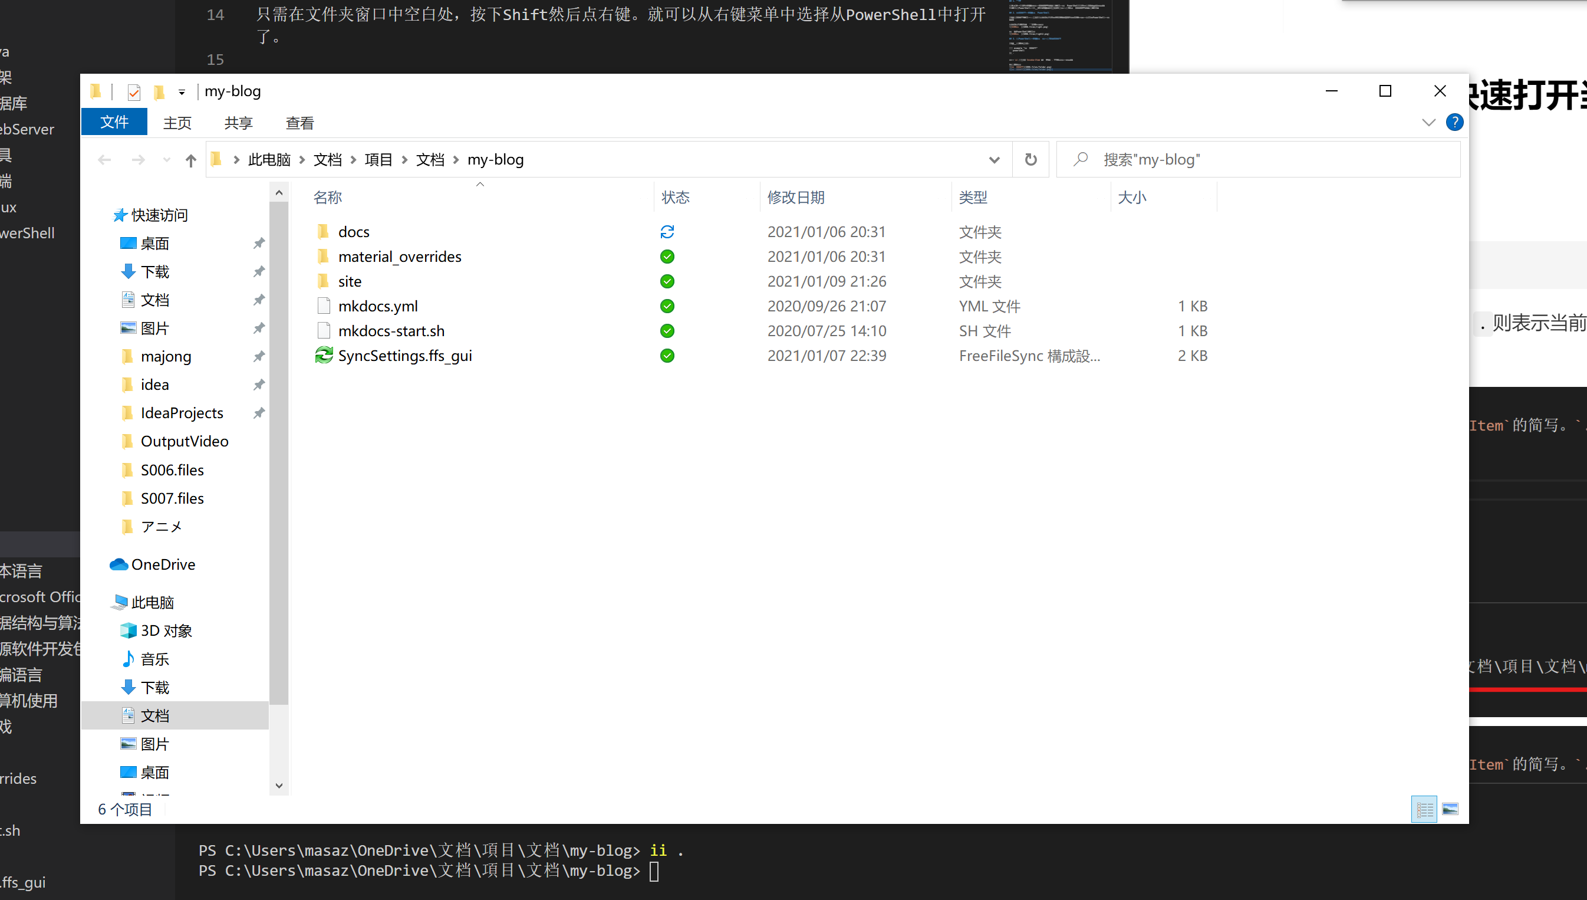
Task: Open the 文件 ribbon tab
Action: [114, 123]
